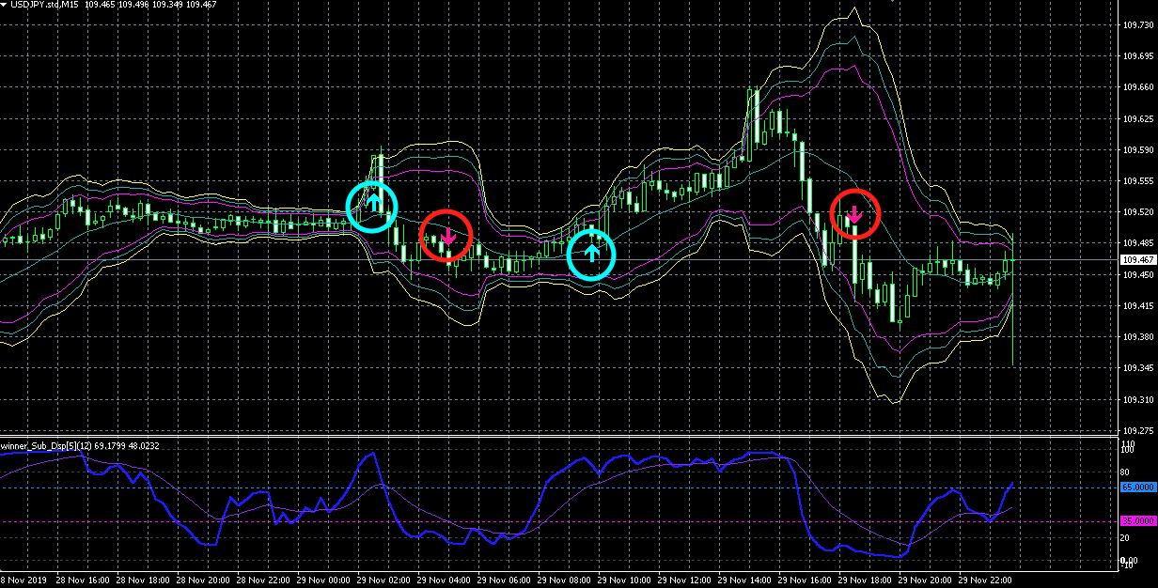Screen dimensions: 1158x588
Task: Click the 100 level on indicator scale
Action: (1126, 449)
